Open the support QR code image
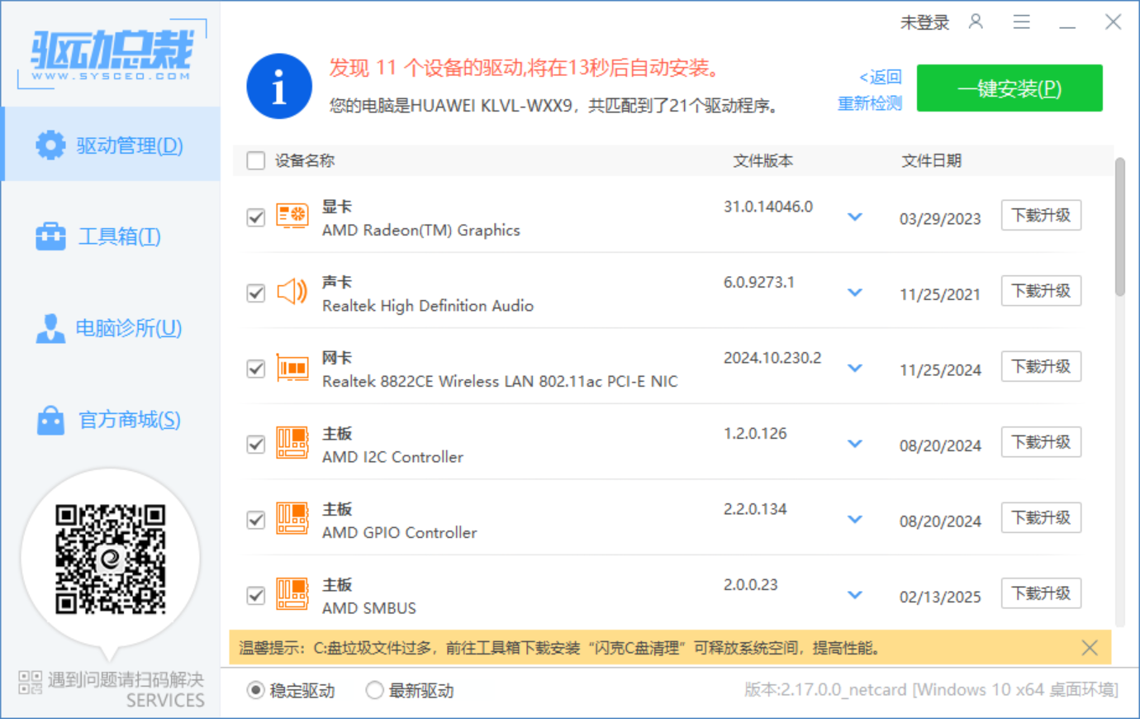Viewport: 1140px width, 719px height. pyautogui.click(x=110, y=559)
